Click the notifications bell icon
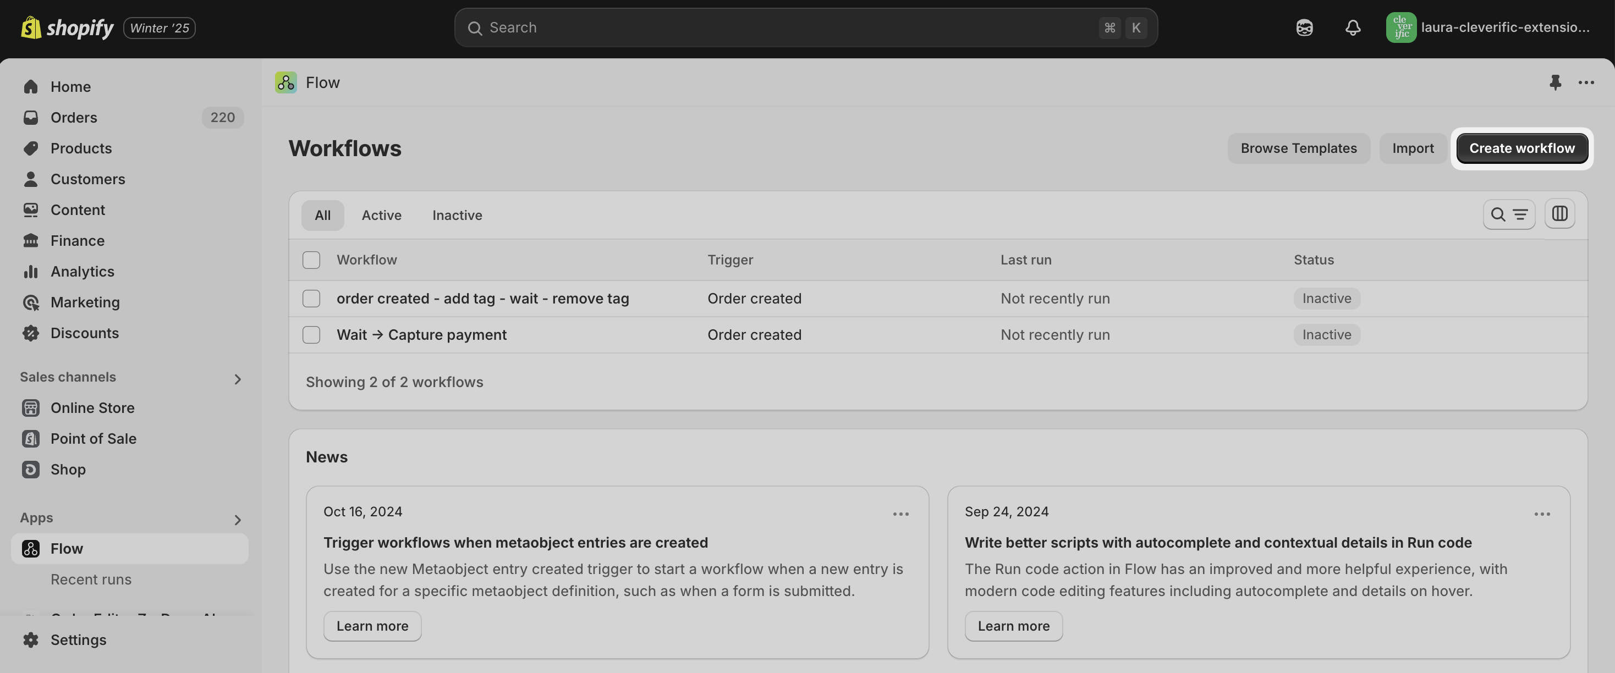The height and width of the screenshot is (673, 1615). 1352,27
